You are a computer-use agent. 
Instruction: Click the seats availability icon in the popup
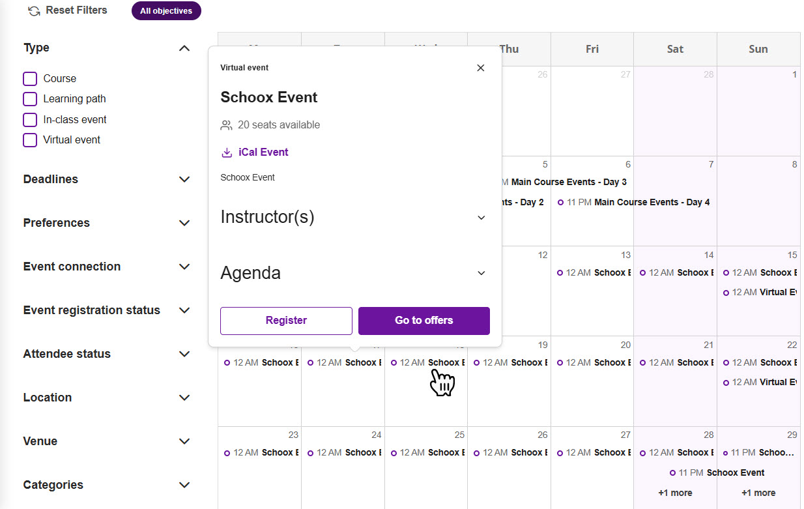pos(227,124)
